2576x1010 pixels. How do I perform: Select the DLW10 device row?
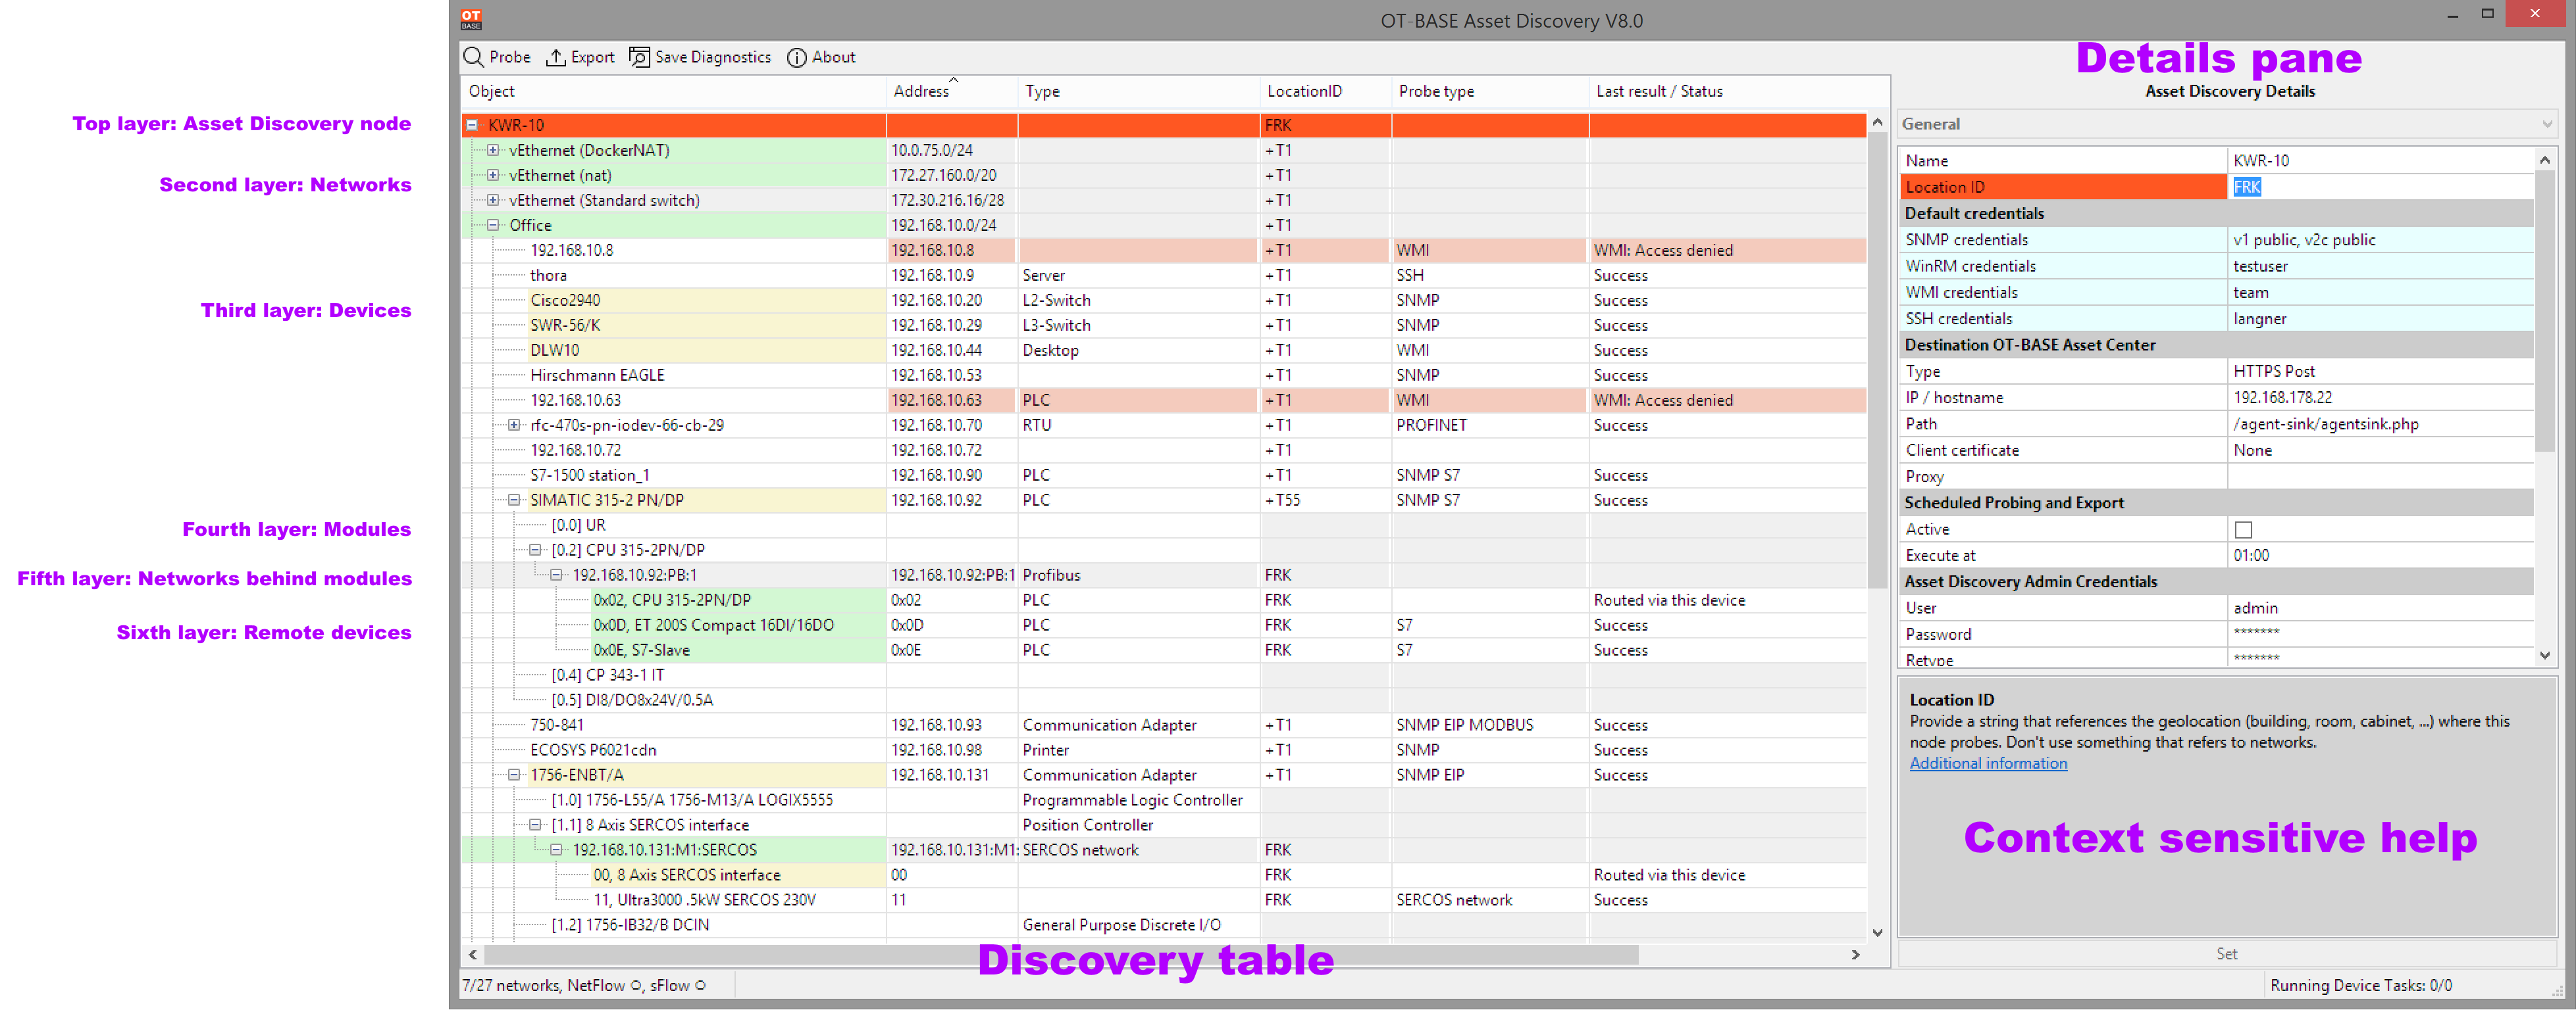point(1164,350)
